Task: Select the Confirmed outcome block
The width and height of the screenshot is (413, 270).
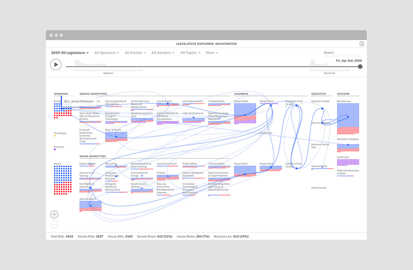Action: tap(348, 161)
